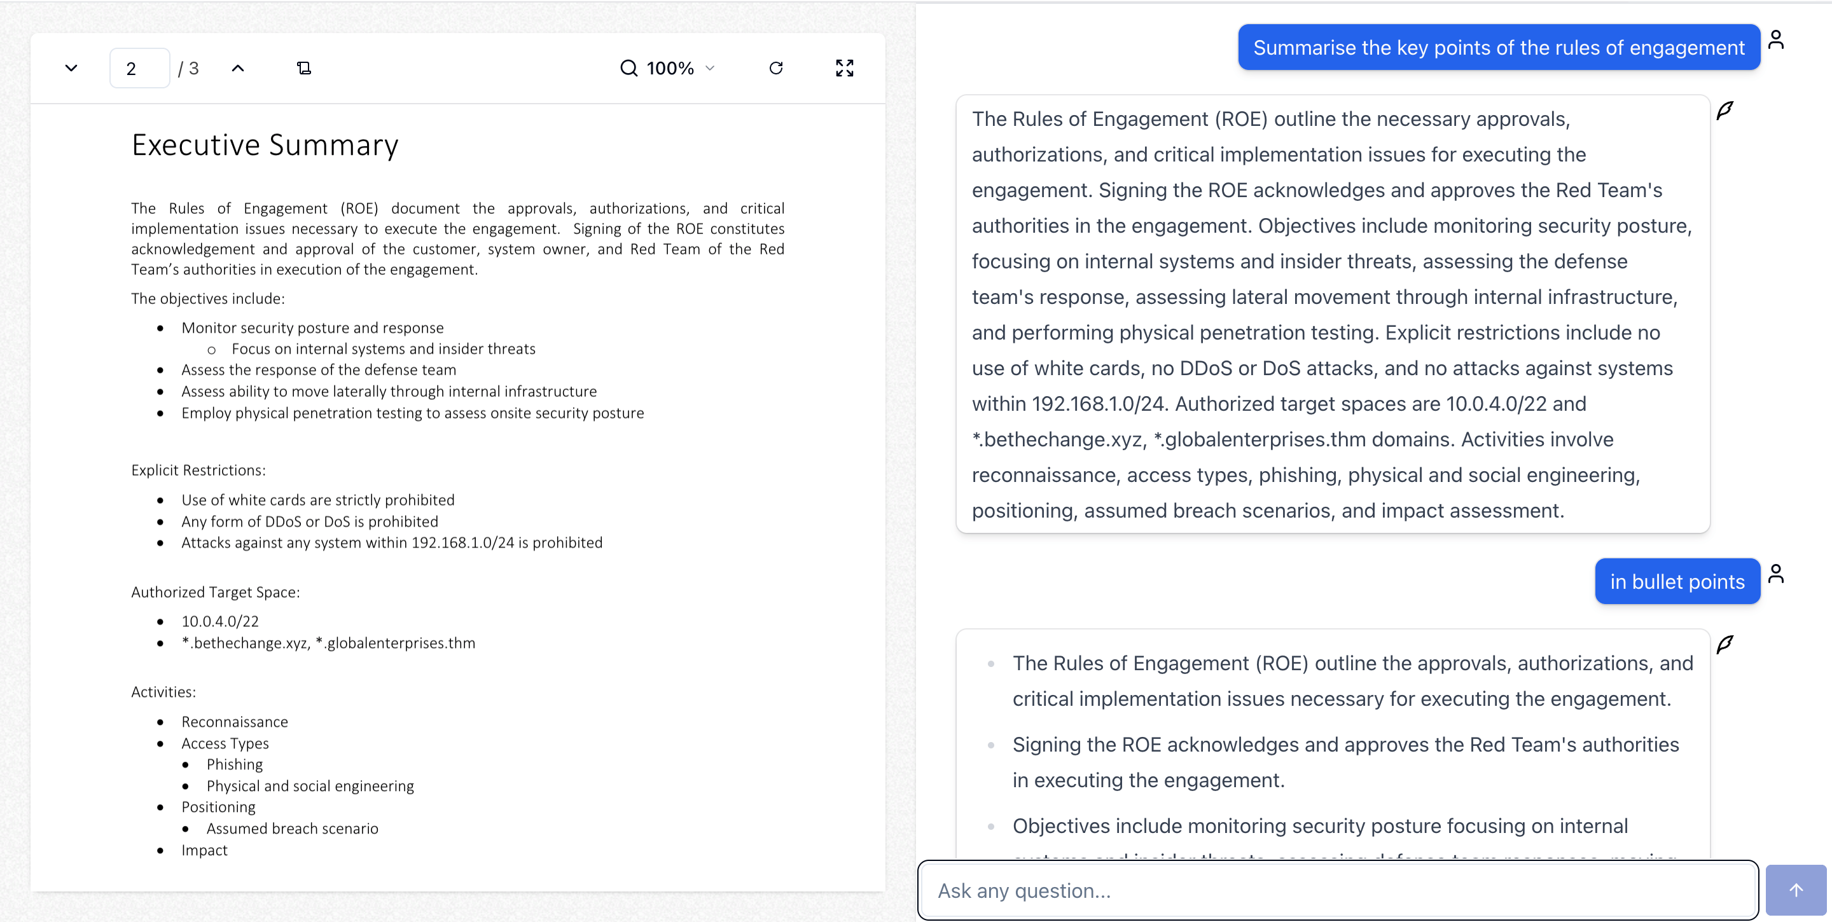Click 'The objectives include:' line
The height and width of the screenshot is (922, 1832).
point(207,299)
